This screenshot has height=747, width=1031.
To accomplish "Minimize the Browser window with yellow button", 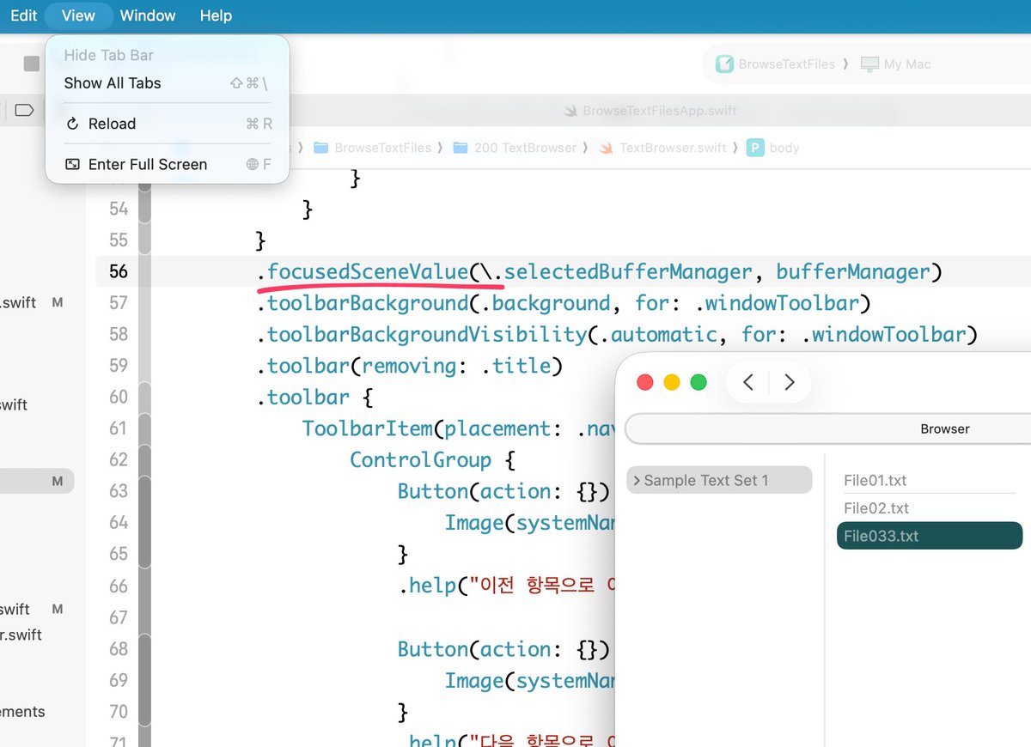I will 672,382.
